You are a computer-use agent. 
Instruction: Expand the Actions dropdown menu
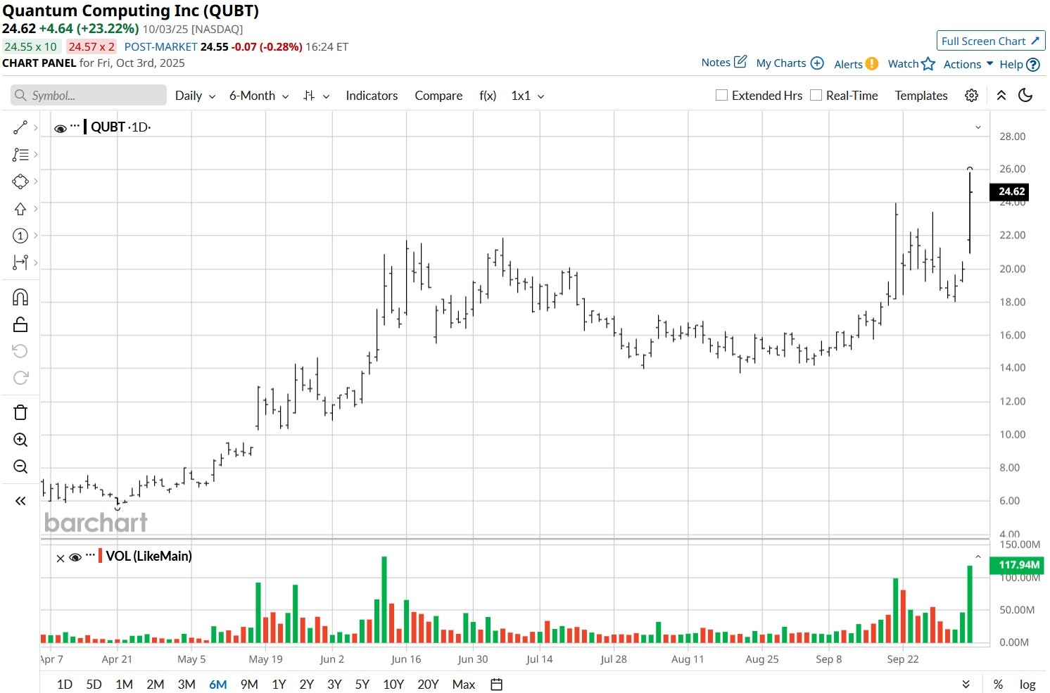968,64
